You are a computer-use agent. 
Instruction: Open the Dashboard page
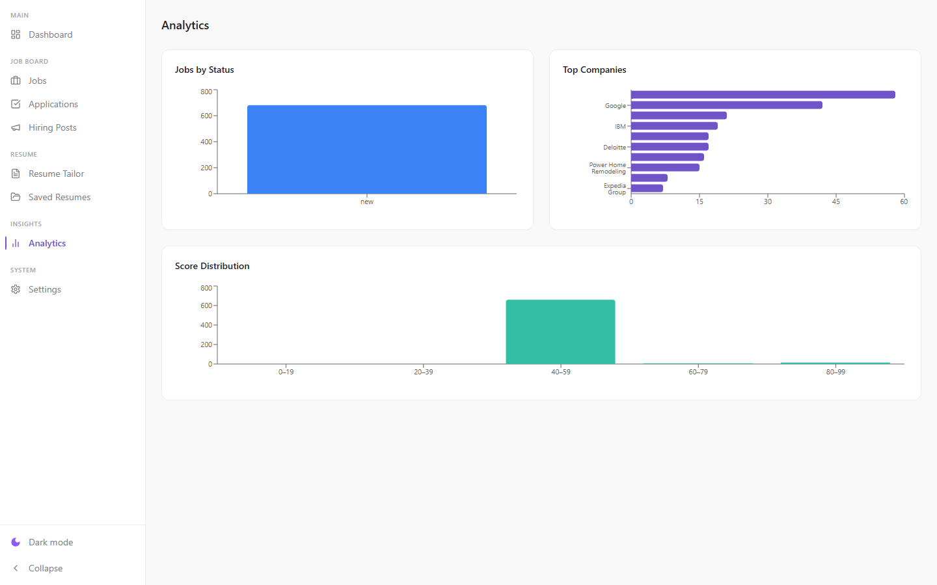pos(51,34)
